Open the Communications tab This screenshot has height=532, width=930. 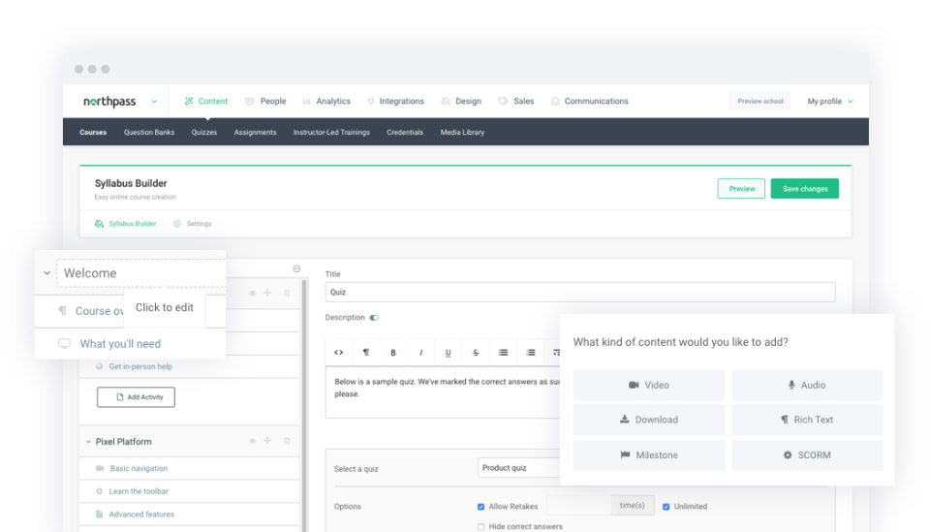click(x=590, y=102)
